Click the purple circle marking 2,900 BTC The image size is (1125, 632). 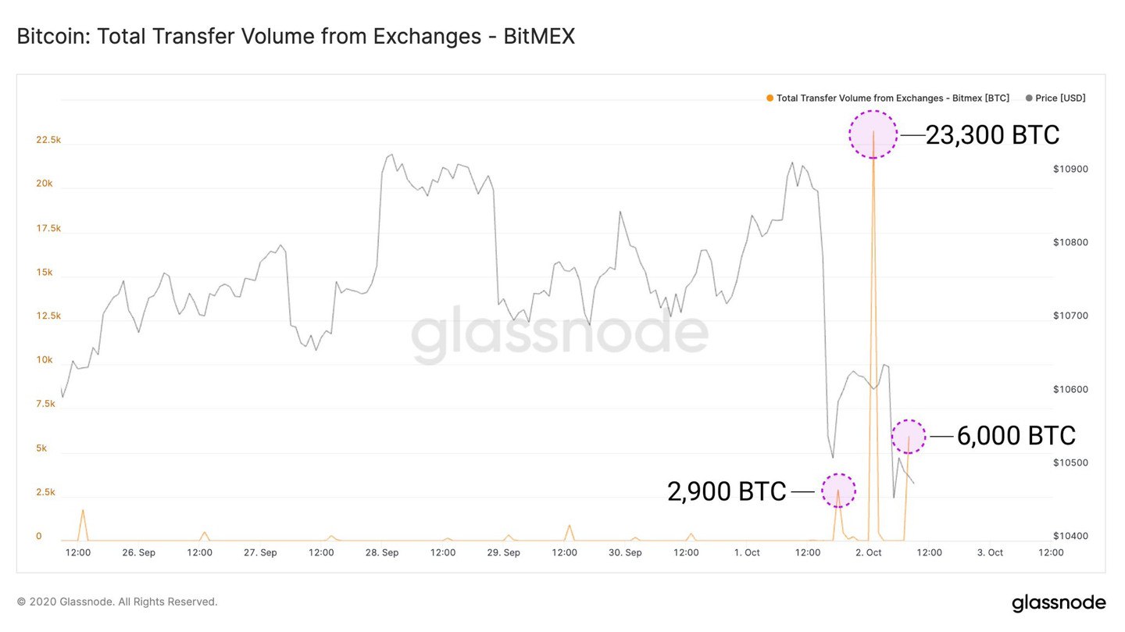point(838,491)
